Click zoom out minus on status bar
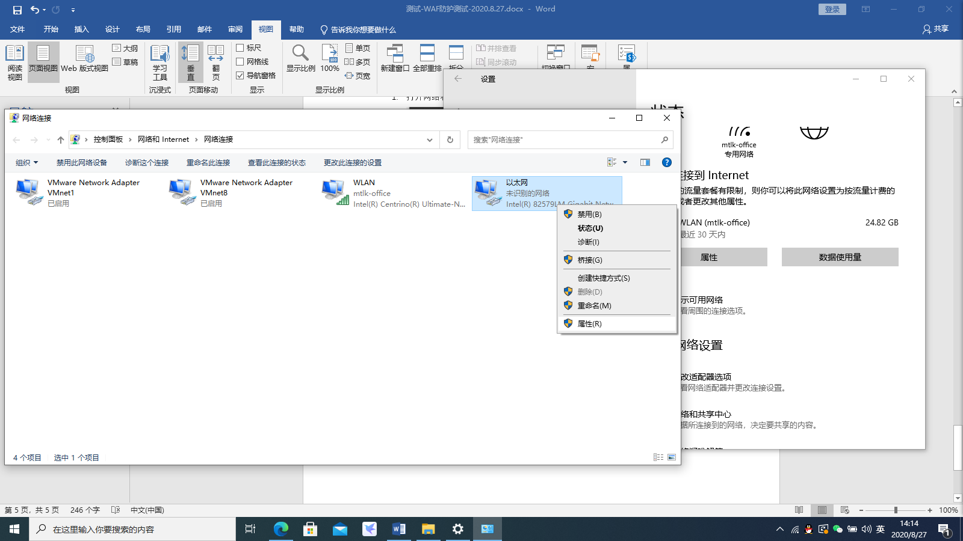Image resolution: width=963 pixels, height=541 pixels. [x=861, y=510]
